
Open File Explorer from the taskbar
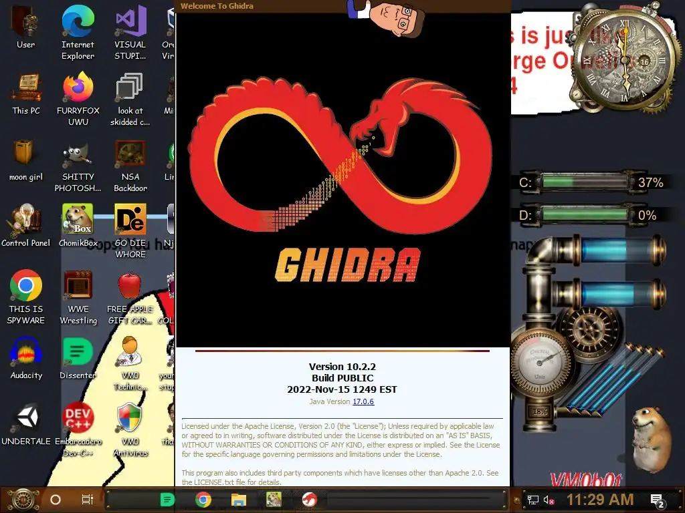coord(239,500)
